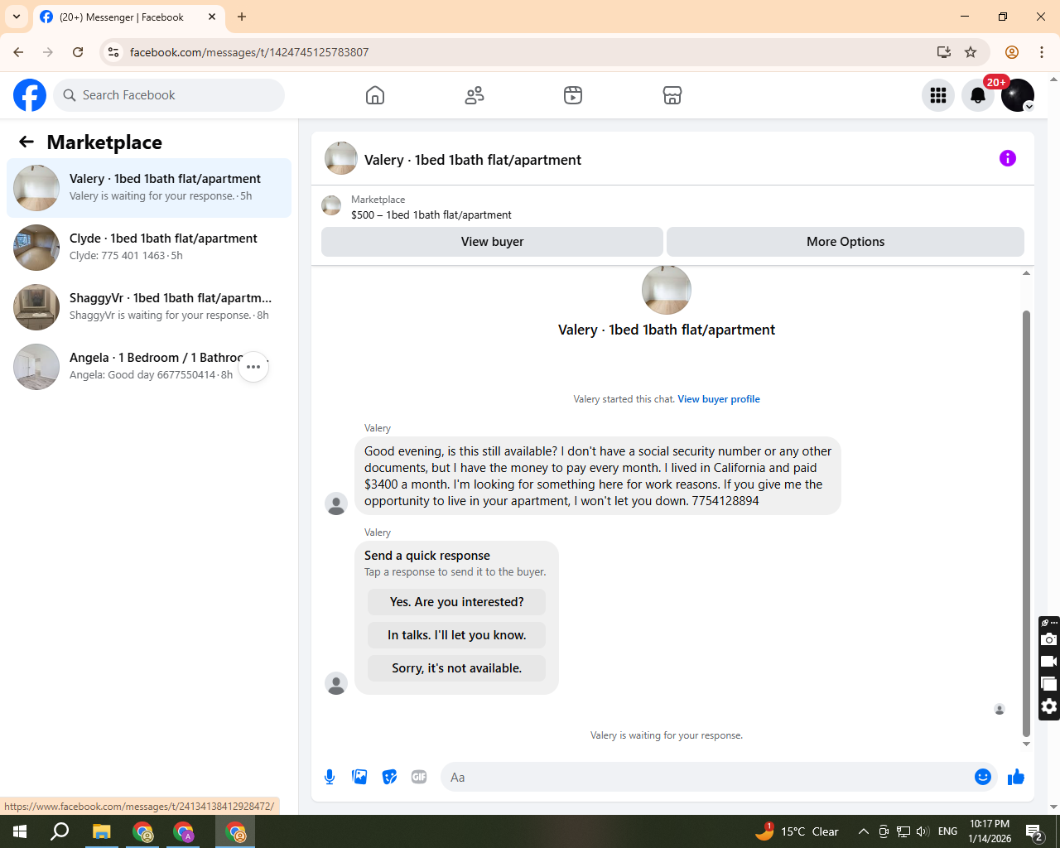This screenshot has width=1060, height=848.
Task: Click the View buyer button
Action: pyautogui.click(x=492, y=242)
